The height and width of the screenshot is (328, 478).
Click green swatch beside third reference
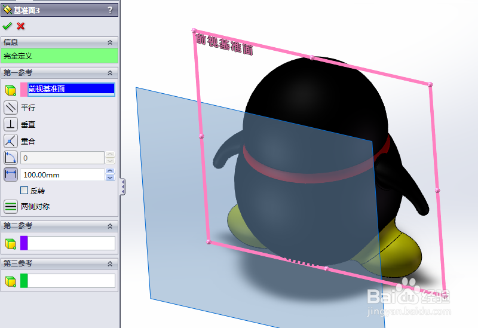coord(24,281)
